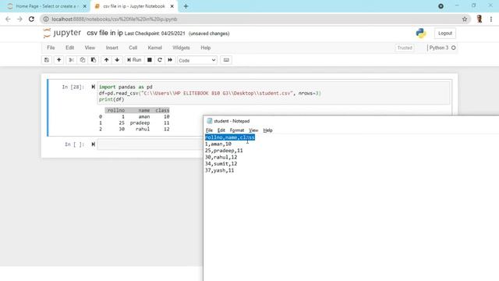The width and height of the screenshot is (499, 281).
Task: Rename notebook title csv file in ip
Action: point(104,33)
